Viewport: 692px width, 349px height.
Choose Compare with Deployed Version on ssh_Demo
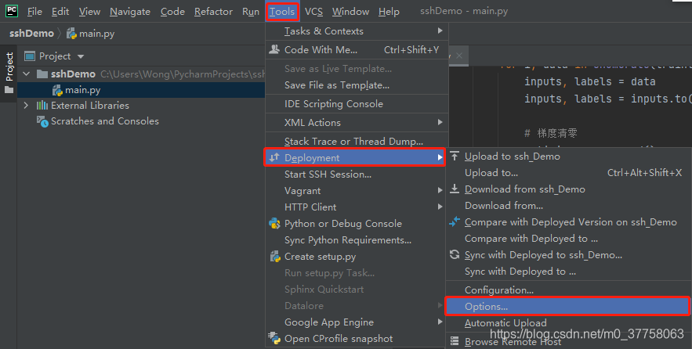point(568,222)
